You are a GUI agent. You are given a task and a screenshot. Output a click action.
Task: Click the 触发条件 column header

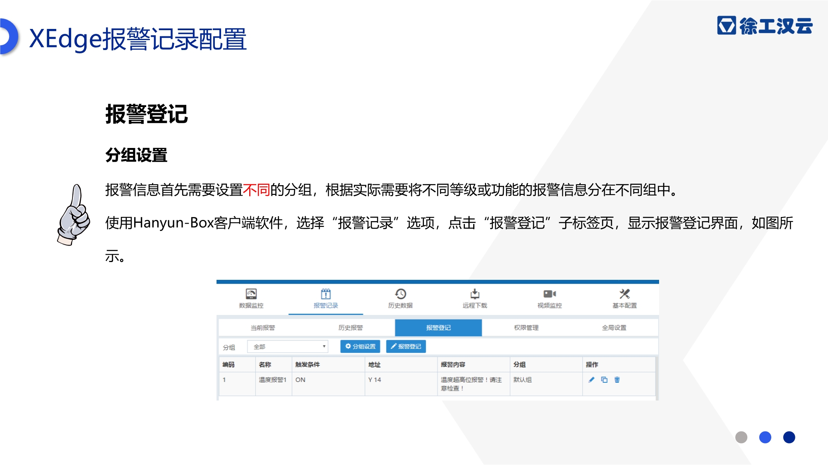tap(328, 365)
